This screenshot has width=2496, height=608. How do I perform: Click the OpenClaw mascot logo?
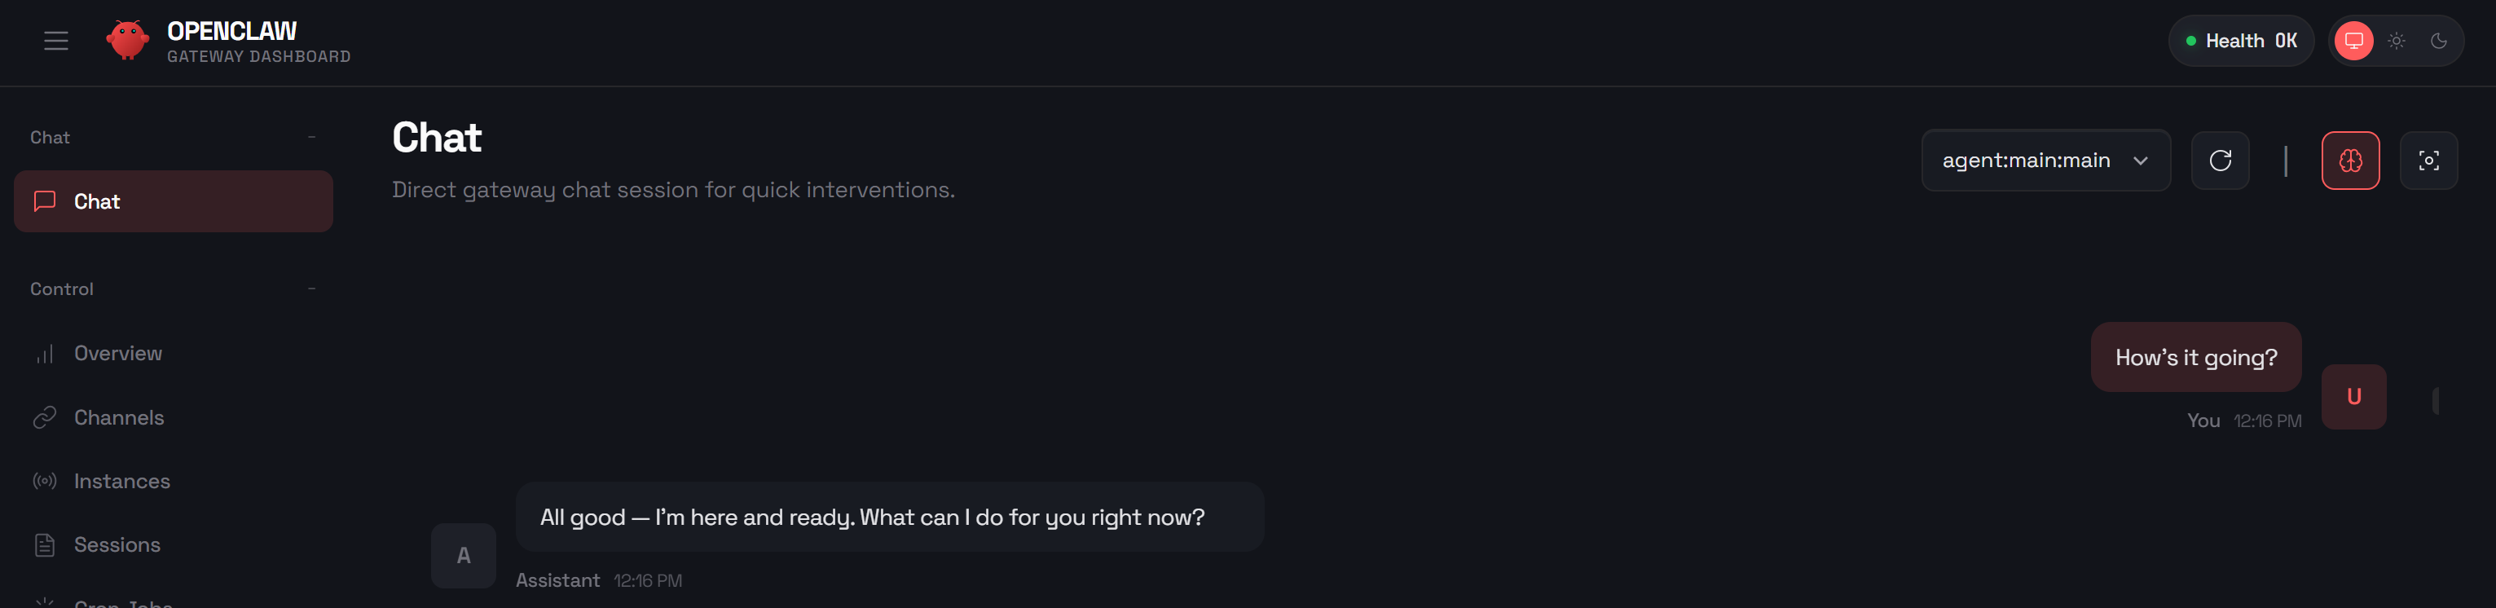click(x=129, y=40)
